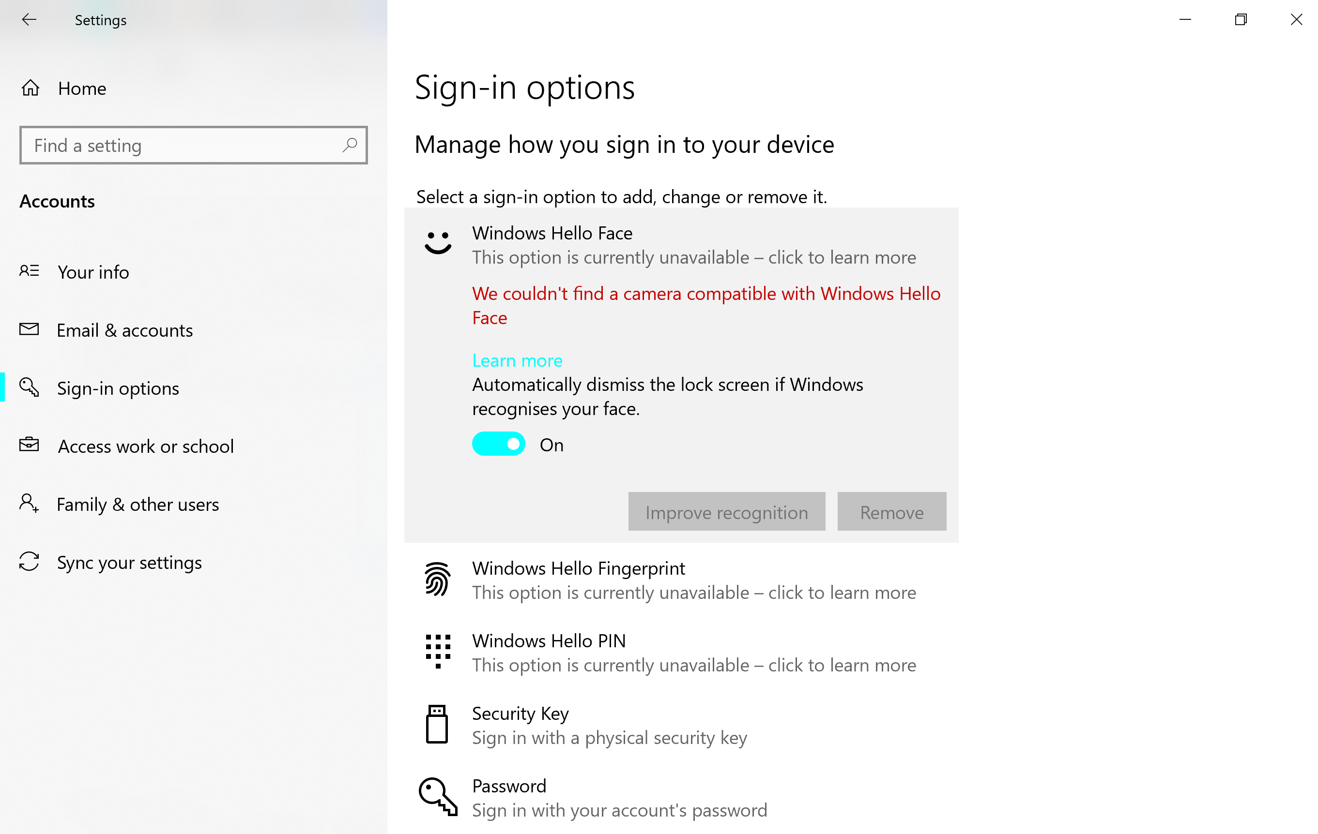
Task: Expand the Password sign-in option
Action: 681,798
